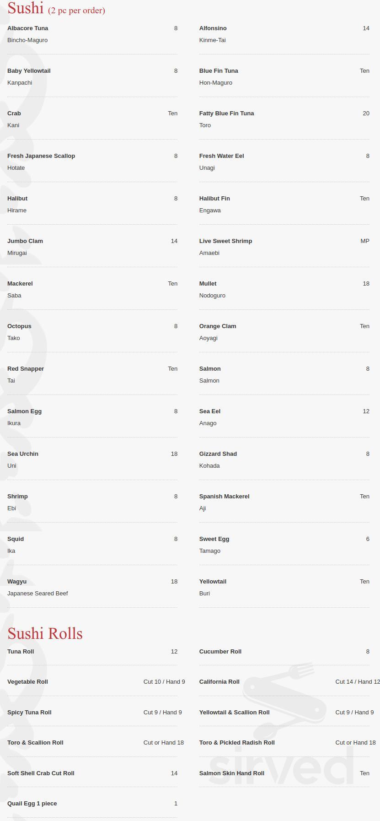380x821 pixels.
Task: Select the Albacore Tuna menu item
Action: coord(28,28)
